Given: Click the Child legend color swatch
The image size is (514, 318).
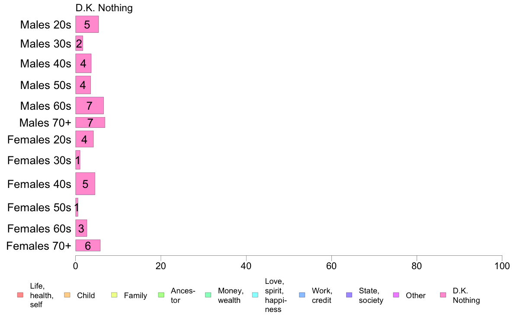Looking at the screenshot, I should tap(67, 295).
